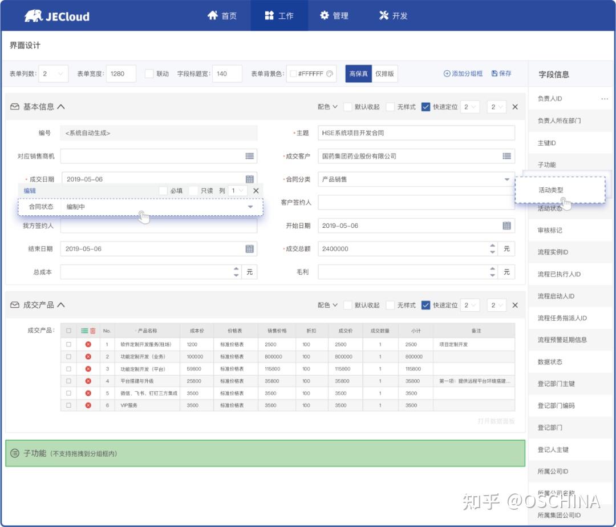Uncheck 快速定位 in 基本信息 header
Screen dimensions: 616x527
tap(426, 106)
